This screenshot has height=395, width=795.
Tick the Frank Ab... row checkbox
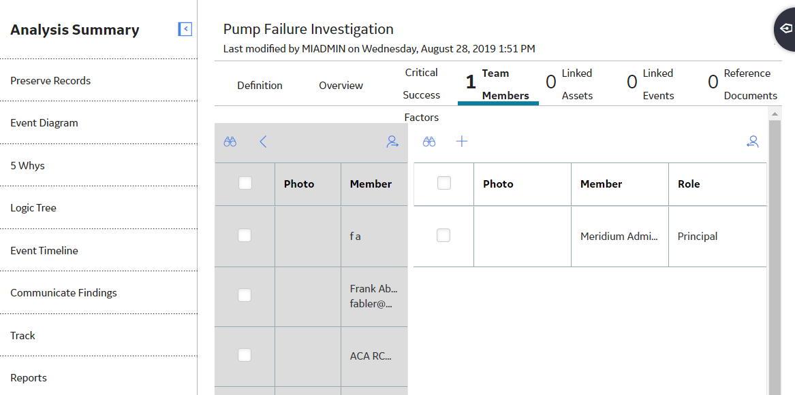(245, 295)
